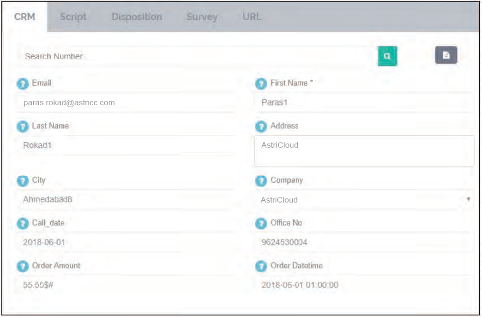Screen dimensions: 482x317
Task: Click help icon beside Last Name
Action: pyautogui.click(x=23, y=126)
